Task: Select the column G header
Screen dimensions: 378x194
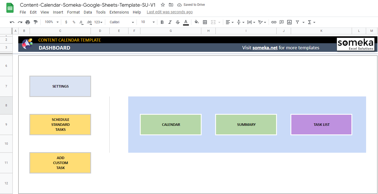Action: 171,31
